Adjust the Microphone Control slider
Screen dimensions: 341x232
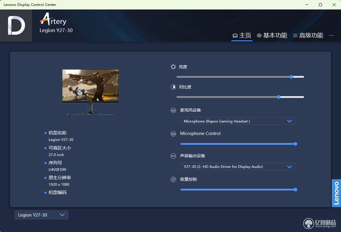point(239,144)
